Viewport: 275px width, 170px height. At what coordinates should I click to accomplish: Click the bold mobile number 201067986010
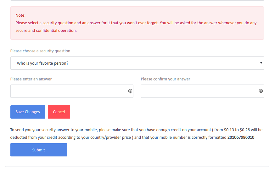[x=241, y=137]
